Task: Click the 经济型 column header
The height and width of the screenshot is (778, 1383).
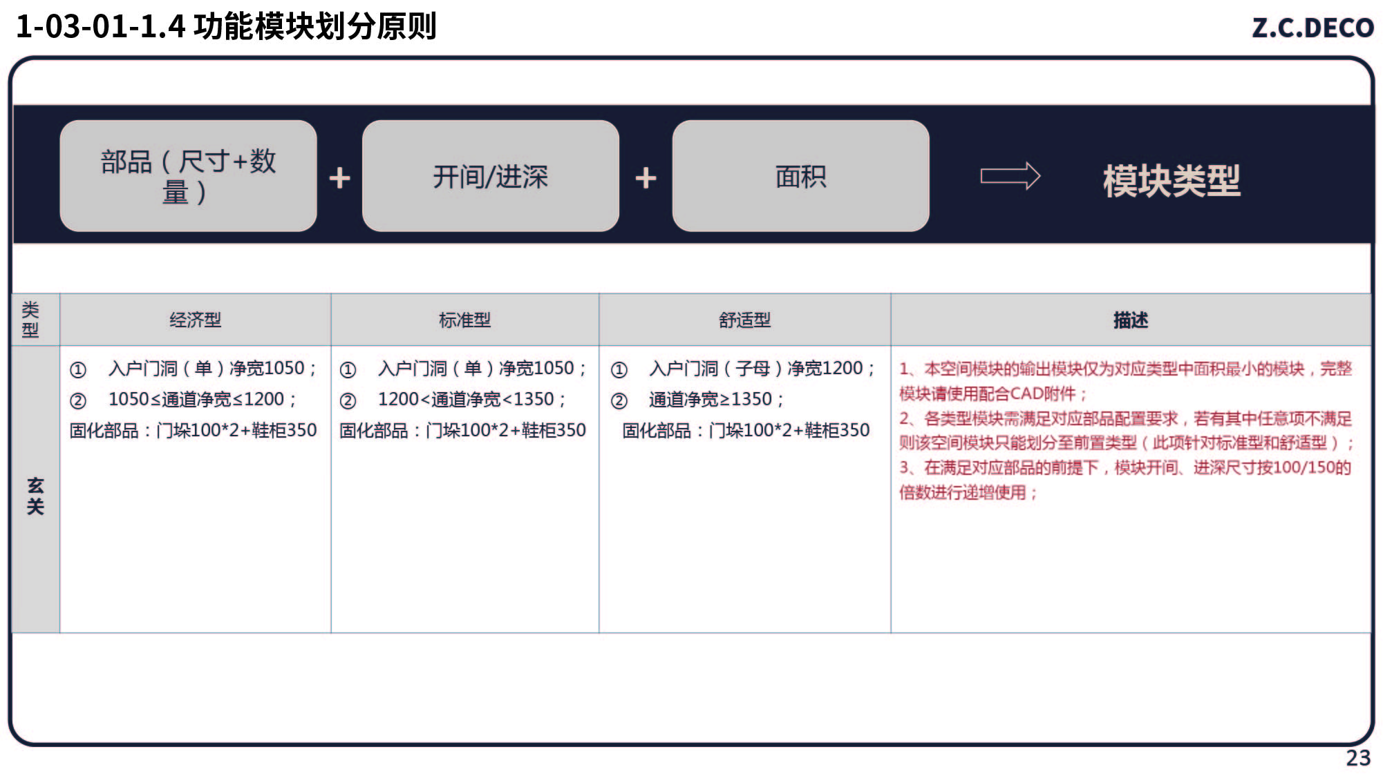Action: (195, 320)
